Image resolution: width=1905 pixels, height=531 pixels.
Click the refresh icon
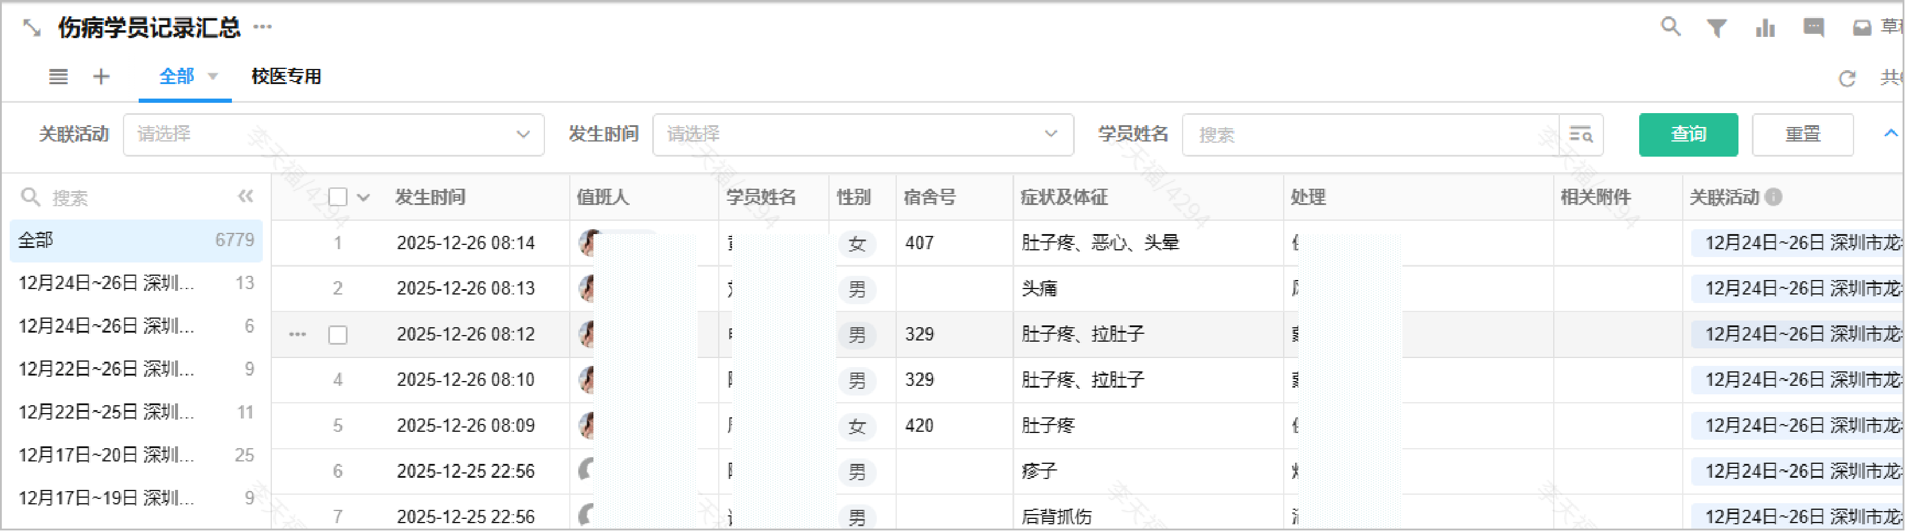pyautogui.click(x=1847, y=78)
